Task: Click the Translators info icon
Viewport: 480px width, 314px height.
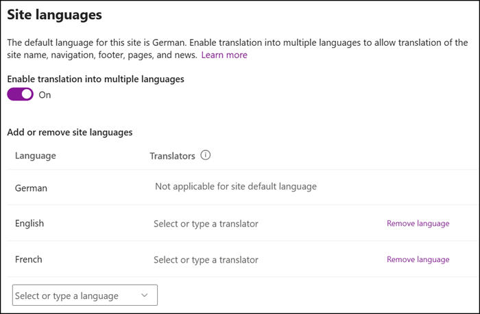Action: (x=206, y=155)
